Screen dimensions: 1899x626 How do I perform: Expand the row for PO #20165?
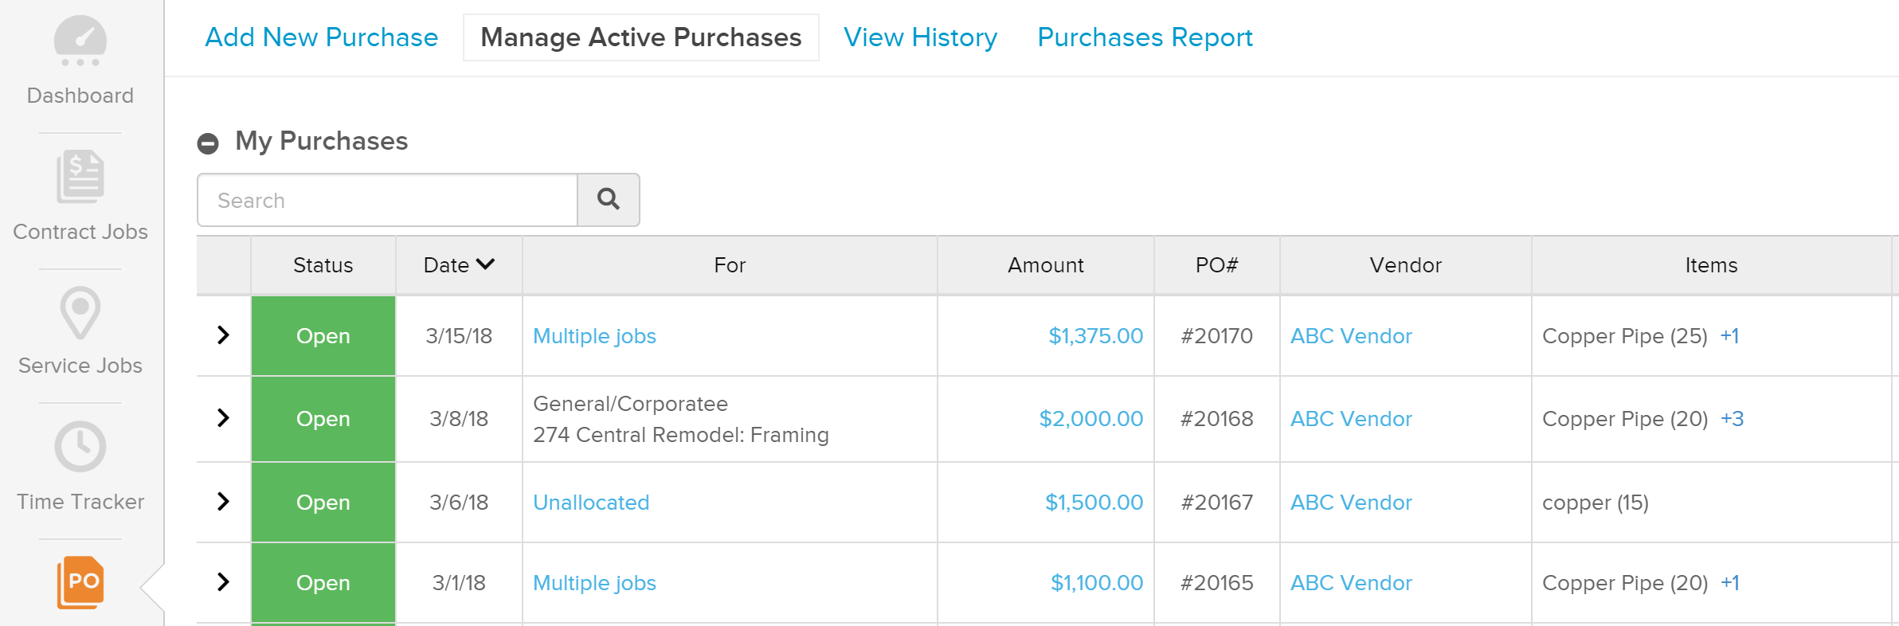point(224,582)
